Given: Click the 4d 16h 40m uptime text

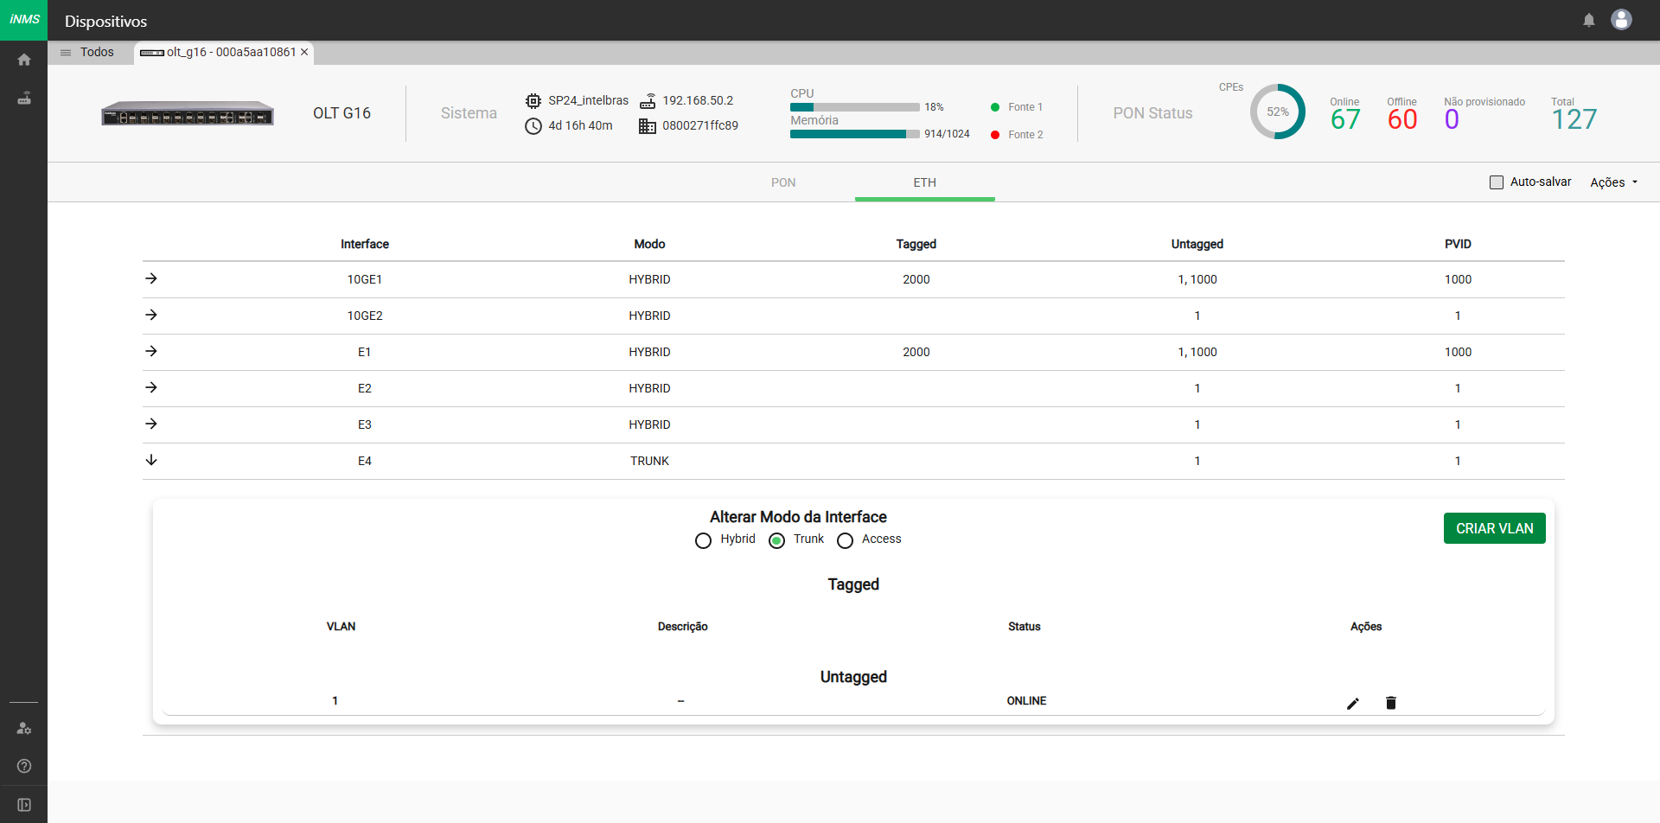Looking at the screenshot, I should click(580, 125).
